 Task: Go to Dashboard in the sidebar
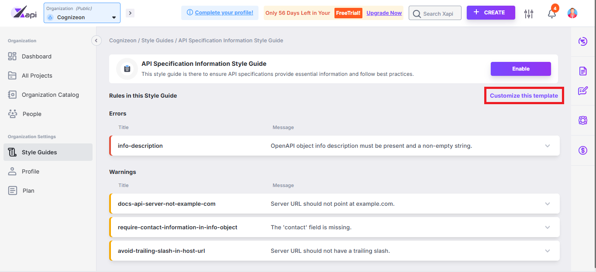point(37,56)
